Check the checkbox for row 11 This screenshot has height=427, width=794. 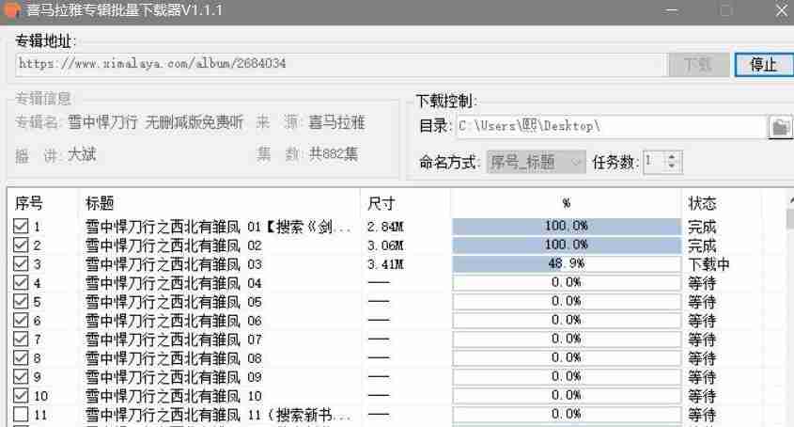coord(21,414)
